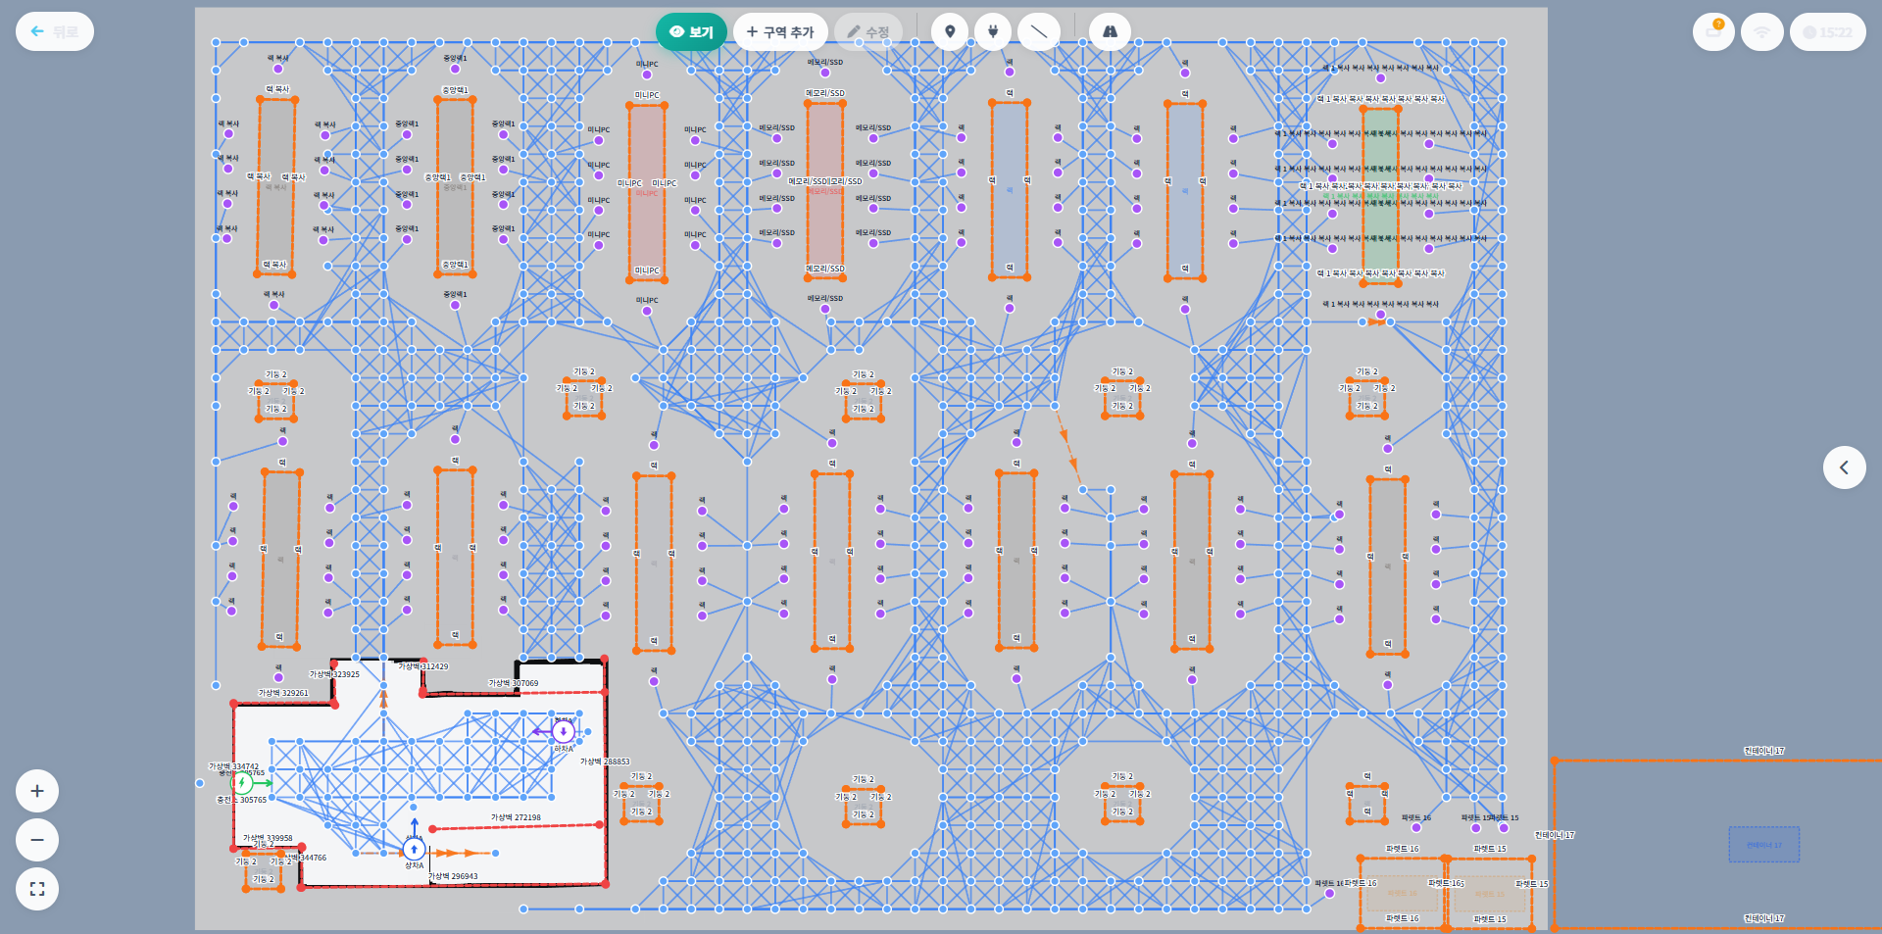
Task: Click the location pin marker tool
Action: [x=949, y=31]
